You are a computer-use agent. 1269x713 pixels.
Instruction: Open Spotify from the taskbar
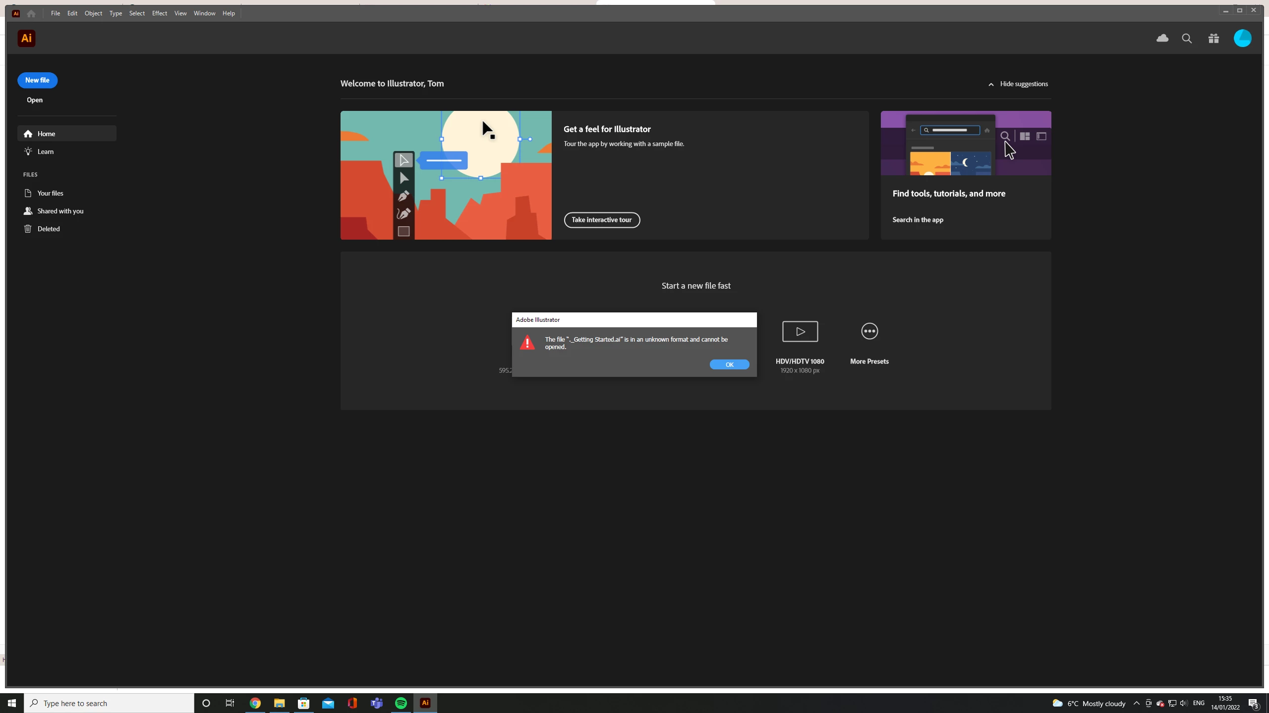pos(401,703)
